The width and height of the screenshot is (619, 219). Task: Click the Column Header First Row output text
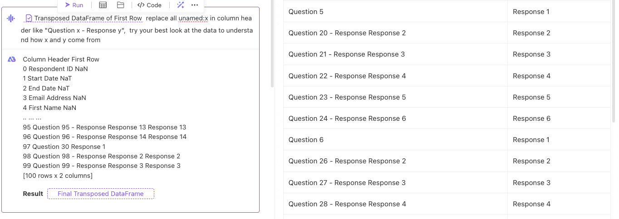pyautogui.click(x=61, y=59)
